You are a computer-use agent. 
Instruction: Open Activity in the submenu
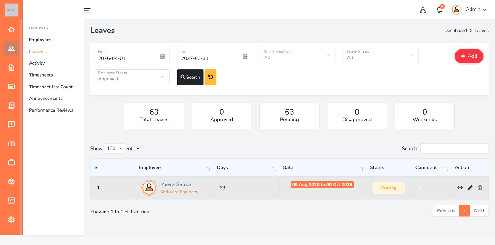point(37,63)
